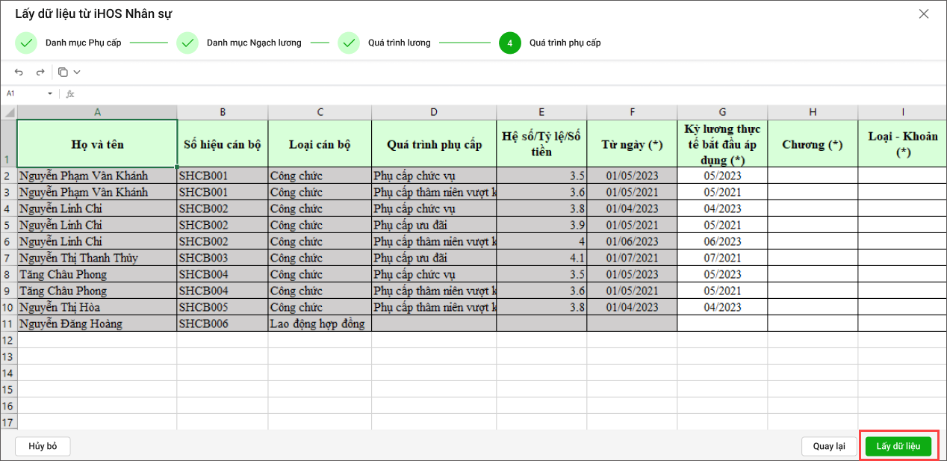Select the Quá trình phụ cấp step

[565, 43]
